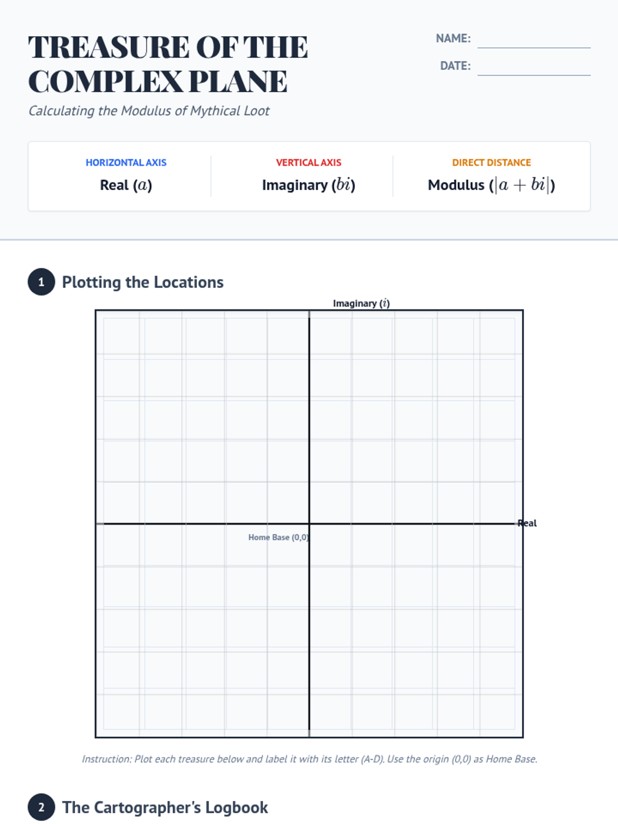The width and height of the screenshot is (618, 824).
Task: Click the "Plotting the Locations" heading
Action: coord(143,282)
